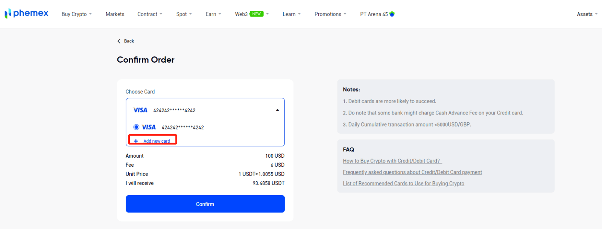Expand the Assets dropdown

[587, 14]
